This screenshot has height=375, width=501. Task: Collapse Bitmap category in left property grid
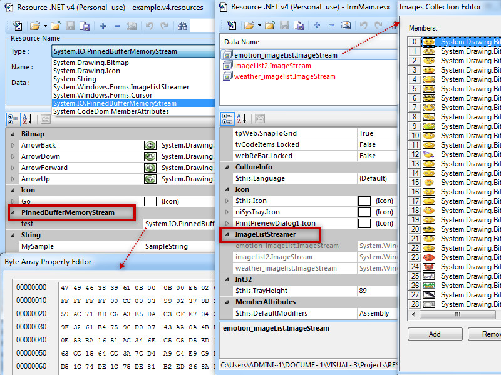pos(13,134)
